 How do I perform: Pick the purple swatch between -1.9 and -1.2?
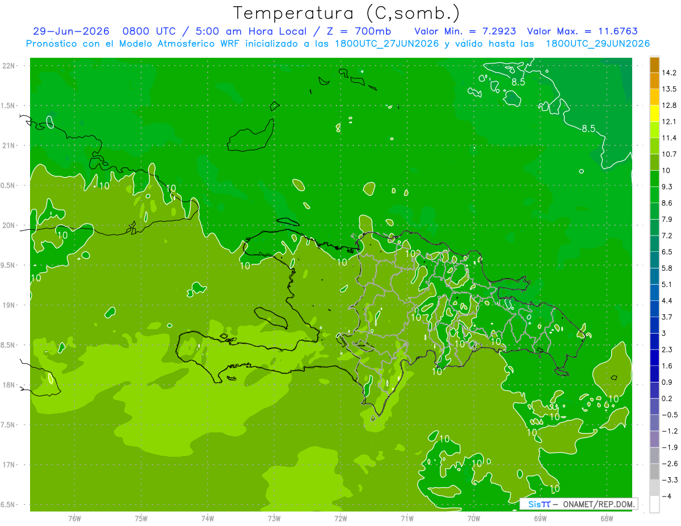[x=654, y=439]
